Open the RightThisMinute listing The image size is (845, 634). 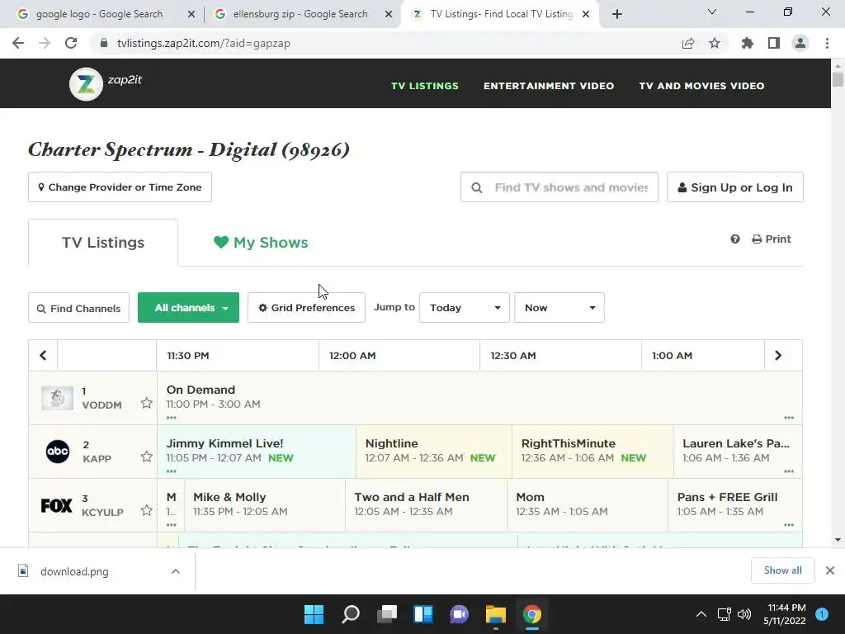click(x=592, y=452)
